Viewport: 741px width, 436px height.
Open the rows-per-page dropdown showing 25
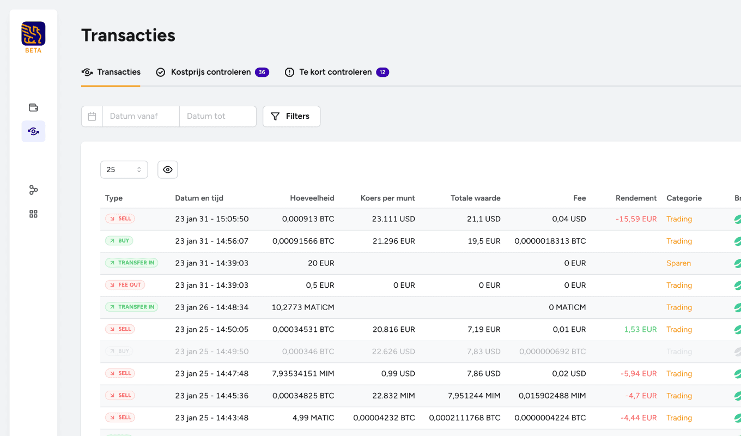(x=124, y=169)
